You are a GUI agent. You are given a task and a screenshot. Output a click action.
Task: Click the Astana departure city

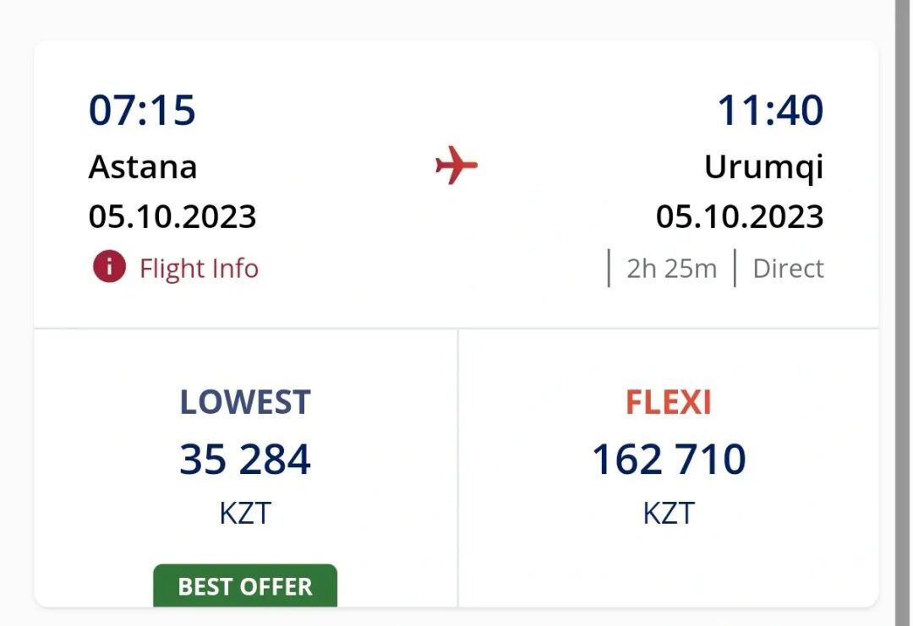point(143,166)
